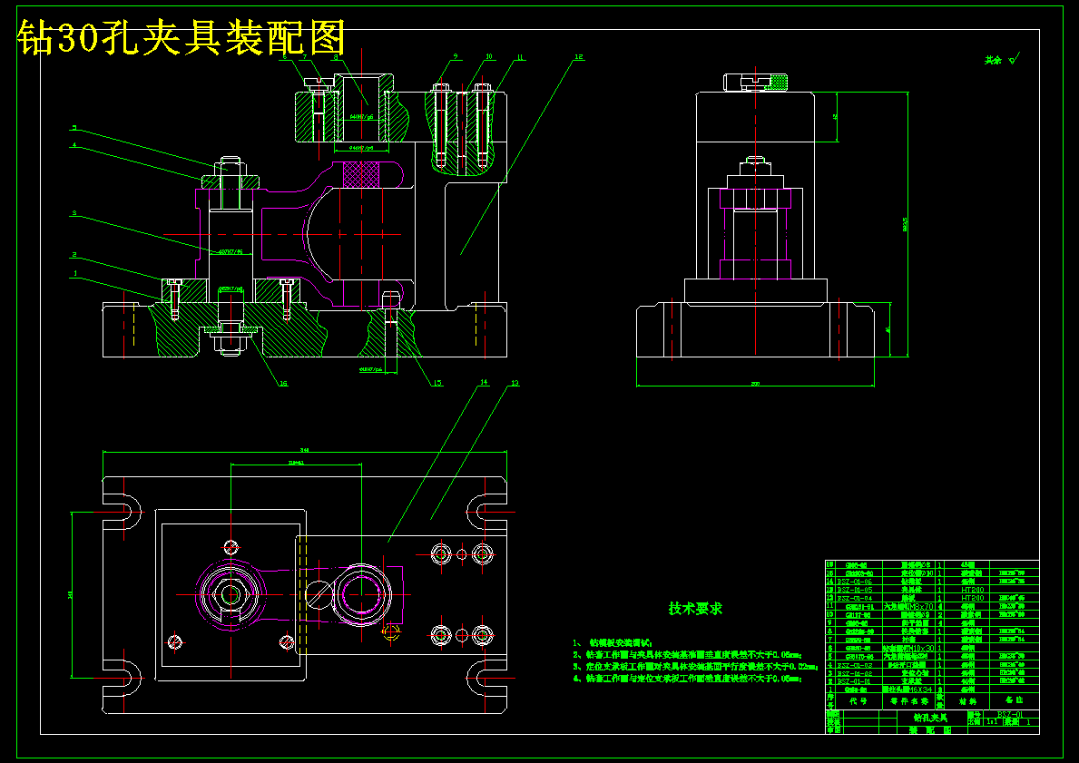
Task: Click the 钻孔夹具 title block name
Action: [931, 718]
